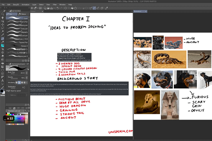Adjust Opacity stepper arrows
Image resolution: width=212 pixels, height=141 pixels.
pyautogui.click(x=24, y=78)
